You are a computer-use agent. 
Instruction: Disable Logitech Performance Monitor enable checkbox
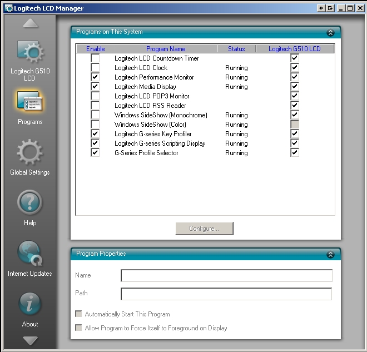point(95,77)
